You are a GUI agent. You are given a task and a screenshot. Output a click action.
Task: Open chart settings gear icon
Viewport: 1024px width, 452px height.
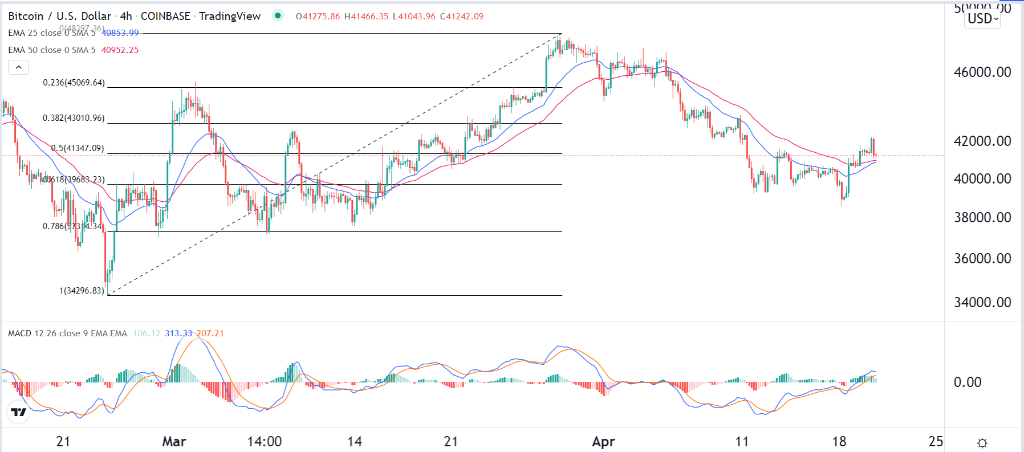[x=982, y=443]
